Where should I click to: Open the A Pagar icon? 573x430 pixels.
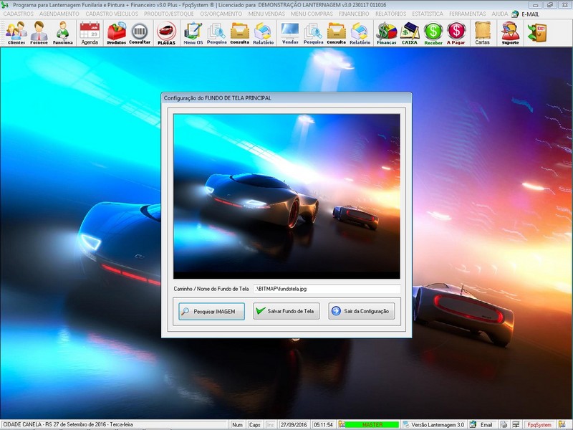click(x=456, y=32)
